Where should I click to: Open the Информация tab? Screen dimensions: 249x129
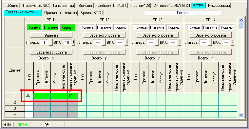(x=219, y=6)
